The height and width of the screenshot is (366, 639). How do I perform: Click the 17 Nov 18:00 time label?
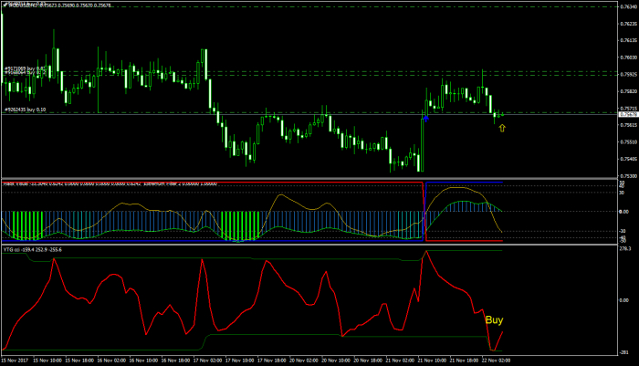click(x=272, y=361)
